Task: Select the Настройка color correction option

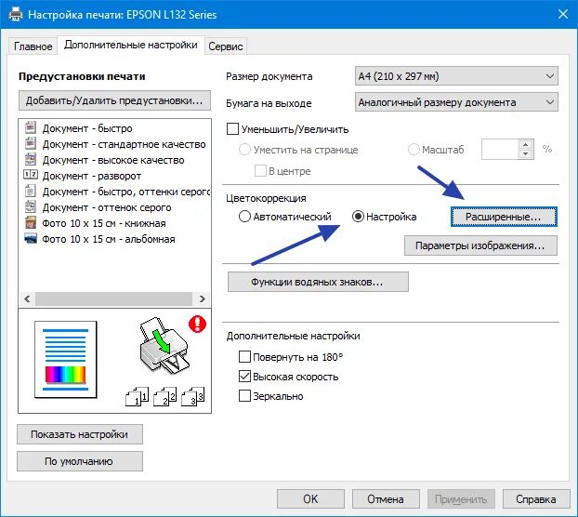Action: click(358, 217)
